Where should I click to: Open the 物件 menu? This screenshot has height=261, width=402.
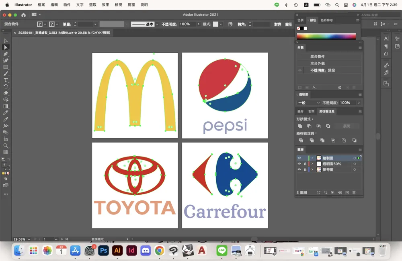pos(67,4)
